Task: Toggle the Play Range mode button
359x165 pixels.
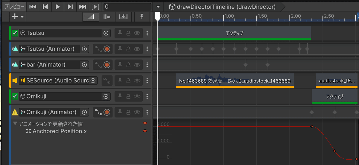Action: point(95,7)
